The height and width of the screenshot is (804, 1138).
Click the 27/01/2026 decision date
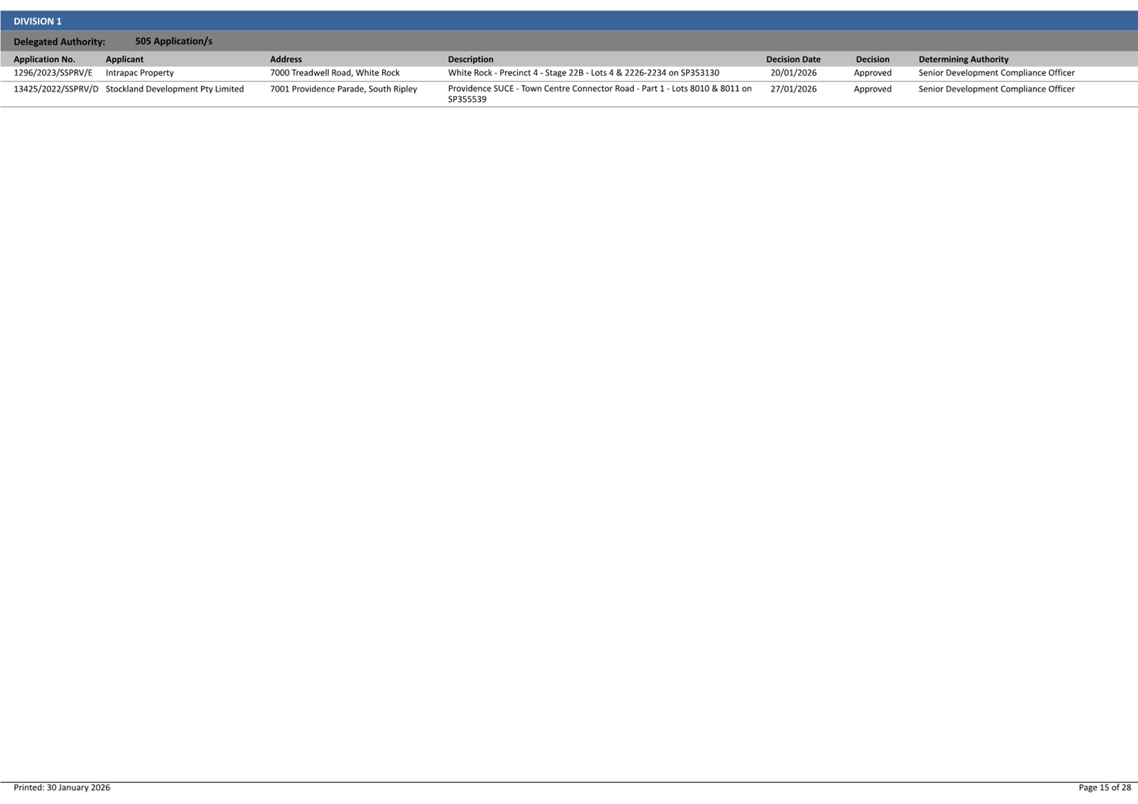pyautogui.click(x=793, y=89)
